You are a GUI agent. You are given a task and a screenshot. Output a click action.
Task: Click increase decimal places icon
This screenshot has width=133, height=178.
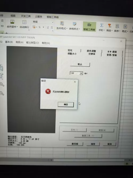click(x=48, y=27)
